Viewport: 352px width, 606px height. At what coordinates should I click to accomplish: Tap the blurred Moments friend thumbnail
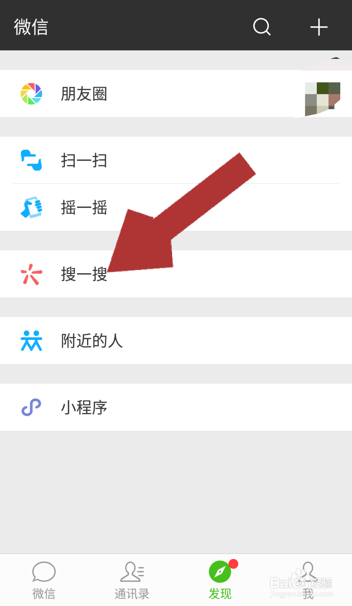[322, 99]
